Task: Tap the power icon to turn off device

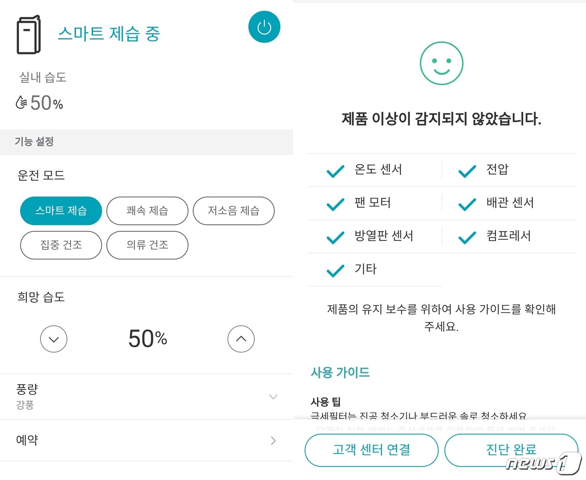Action: point(264,27)
